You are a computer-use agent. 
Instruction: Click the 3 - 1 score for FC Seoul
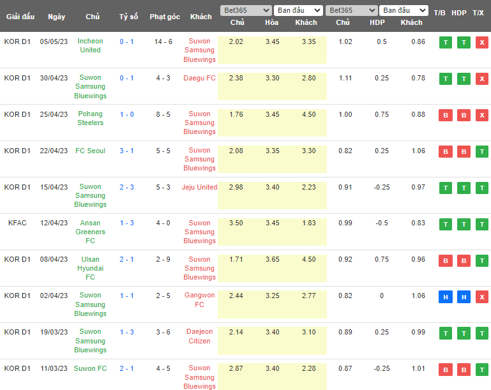tap(126, 151)
